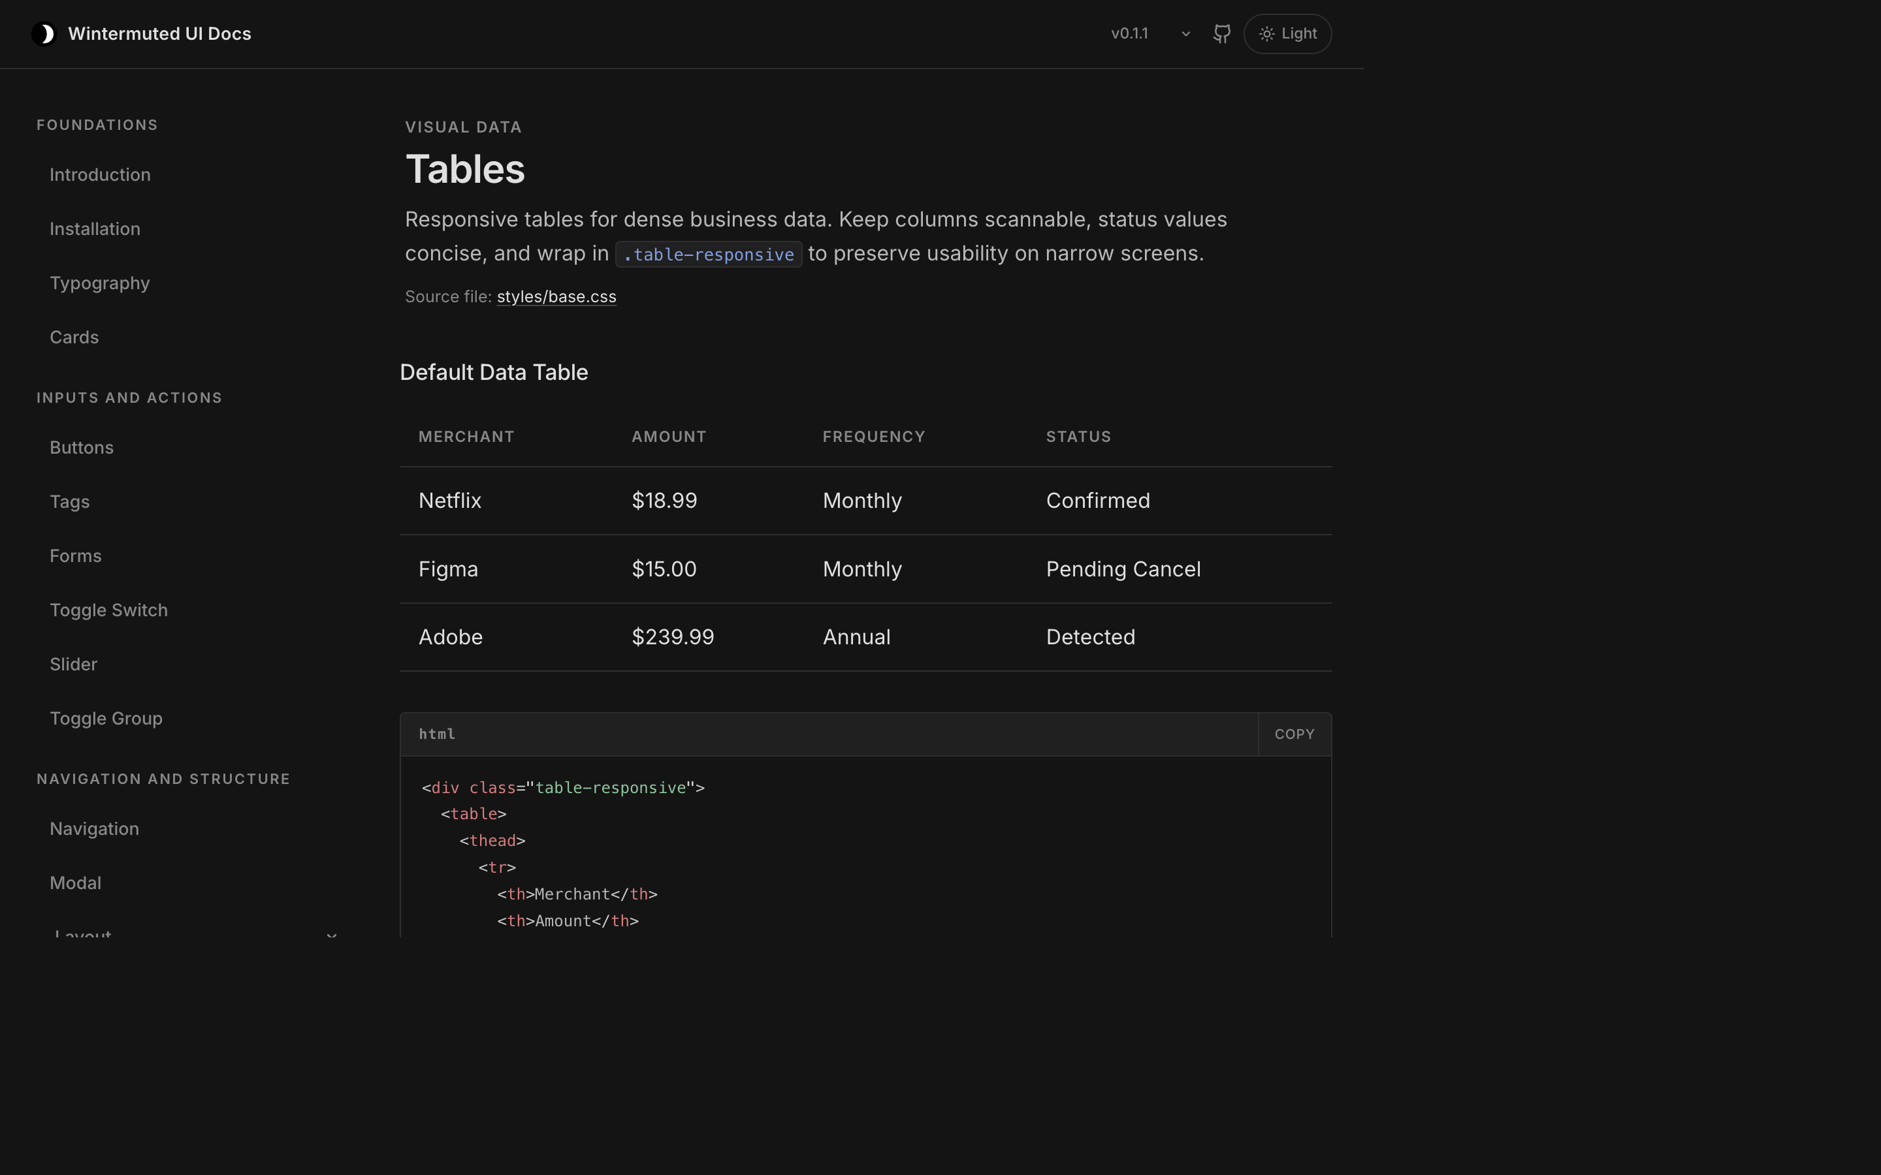The width and height of the screenshot is (1881, 1175).
Task: Click the Wintermuted moon logo icon
Action: coord(44,34)
